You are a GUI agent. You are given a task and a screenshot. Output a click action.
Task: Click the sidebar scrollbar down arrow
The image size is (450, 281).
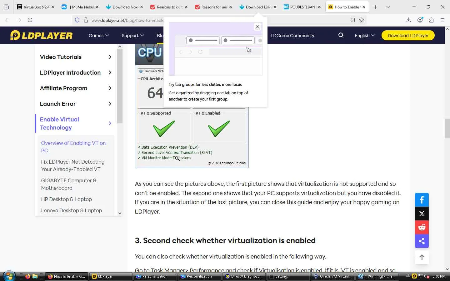coord(120,213)
